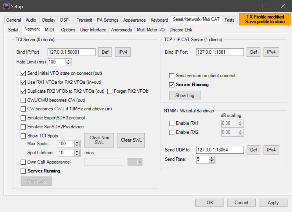
Task: Toggle Emulate ExpertSDR3 protocol checkbox
Action: point(23,118)
